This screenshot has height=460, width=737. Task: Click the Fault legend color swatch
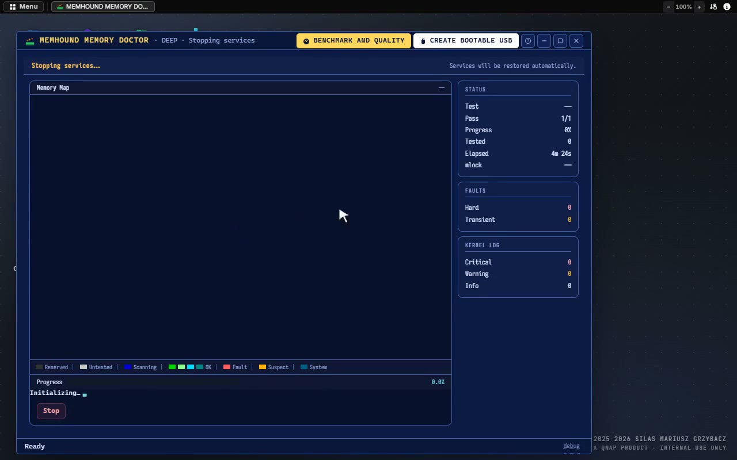[x=227, y=367]
